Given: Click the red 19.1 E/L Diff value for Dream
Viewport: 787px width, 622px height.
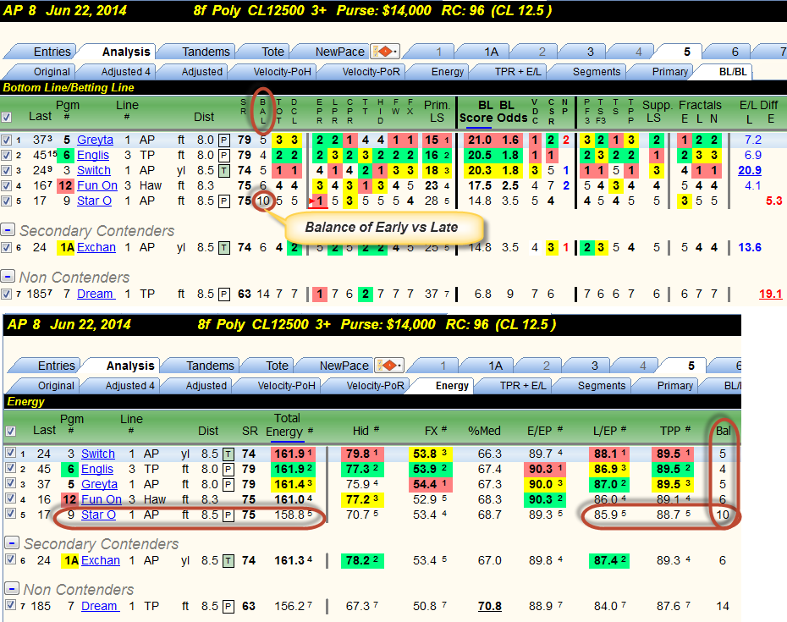Looking at the screenshot, I should (770, 294).
